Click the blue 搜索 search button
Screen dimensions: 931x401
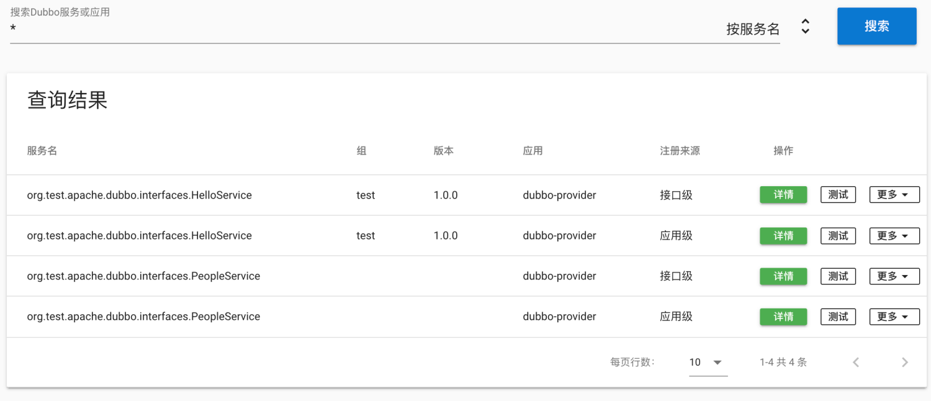pyautogui.click(x=876, y=26)
